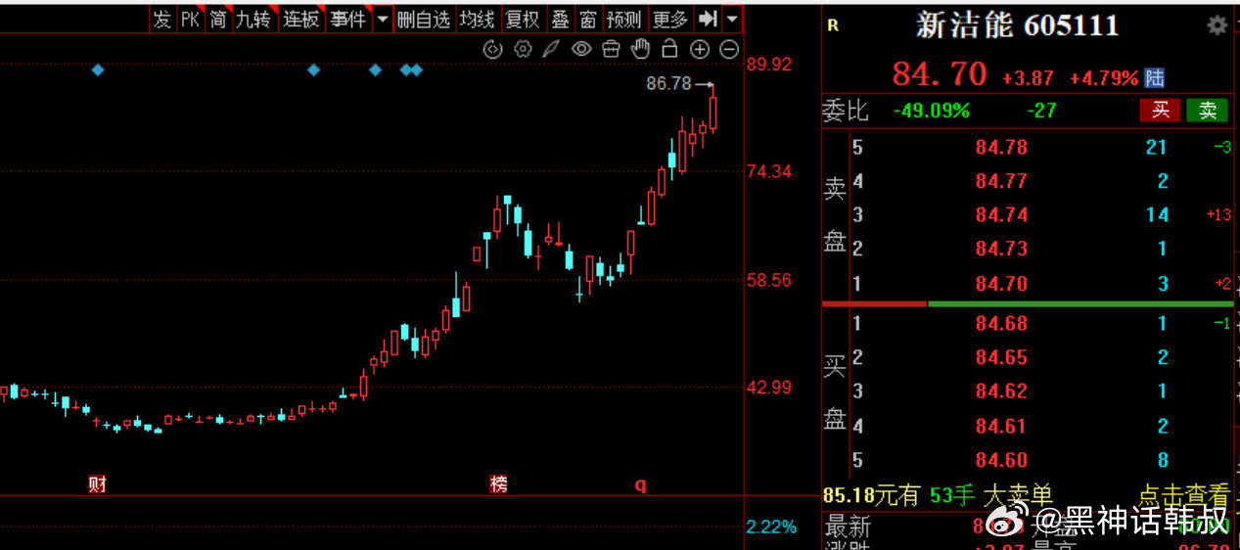Open the toolbox icon on chart toolbar
The width and height of the screenshot is (1240, 550).
(611, 49)
